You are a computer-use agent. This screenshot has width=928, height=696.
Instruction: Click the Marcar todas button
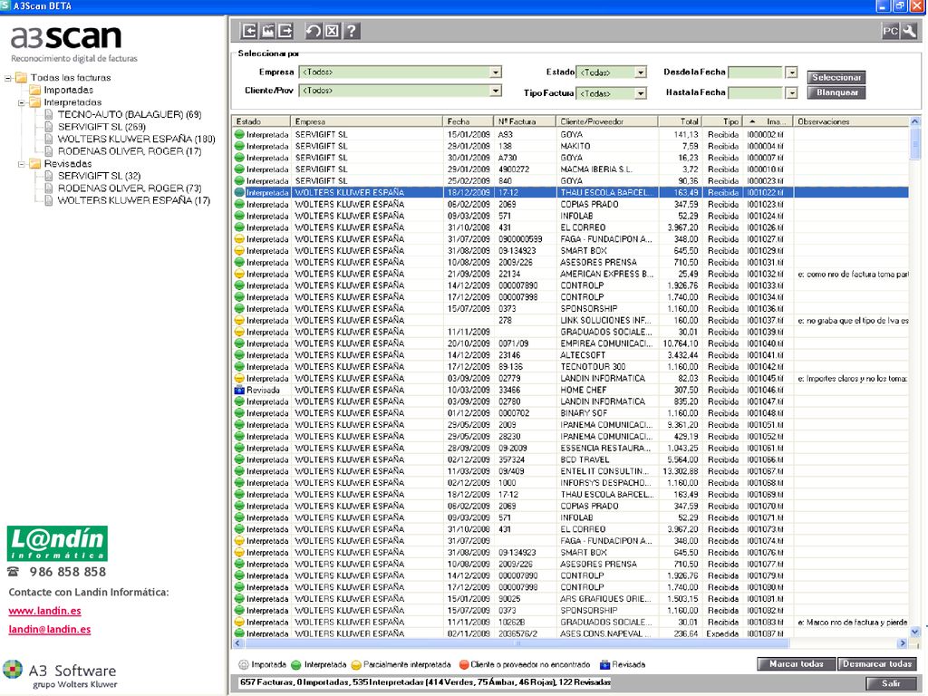coord(796,664)
